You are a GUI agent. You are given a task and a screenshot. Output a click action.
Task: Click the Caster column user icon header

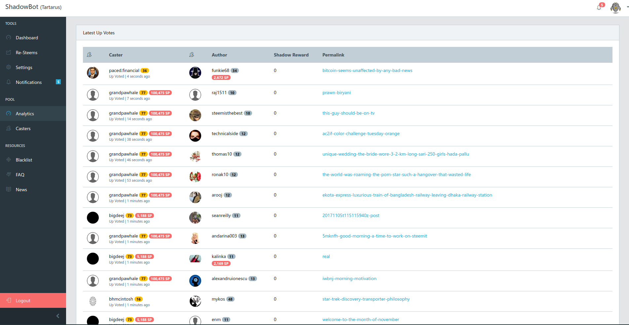coord(89,55)
